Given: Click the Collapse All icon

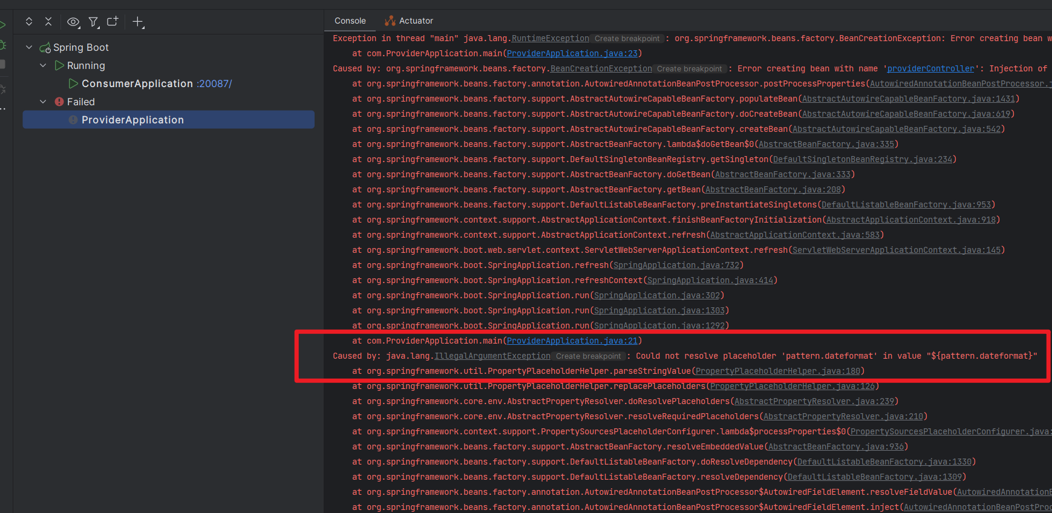Looking at the screenshot, I should [x=48, y=22].
